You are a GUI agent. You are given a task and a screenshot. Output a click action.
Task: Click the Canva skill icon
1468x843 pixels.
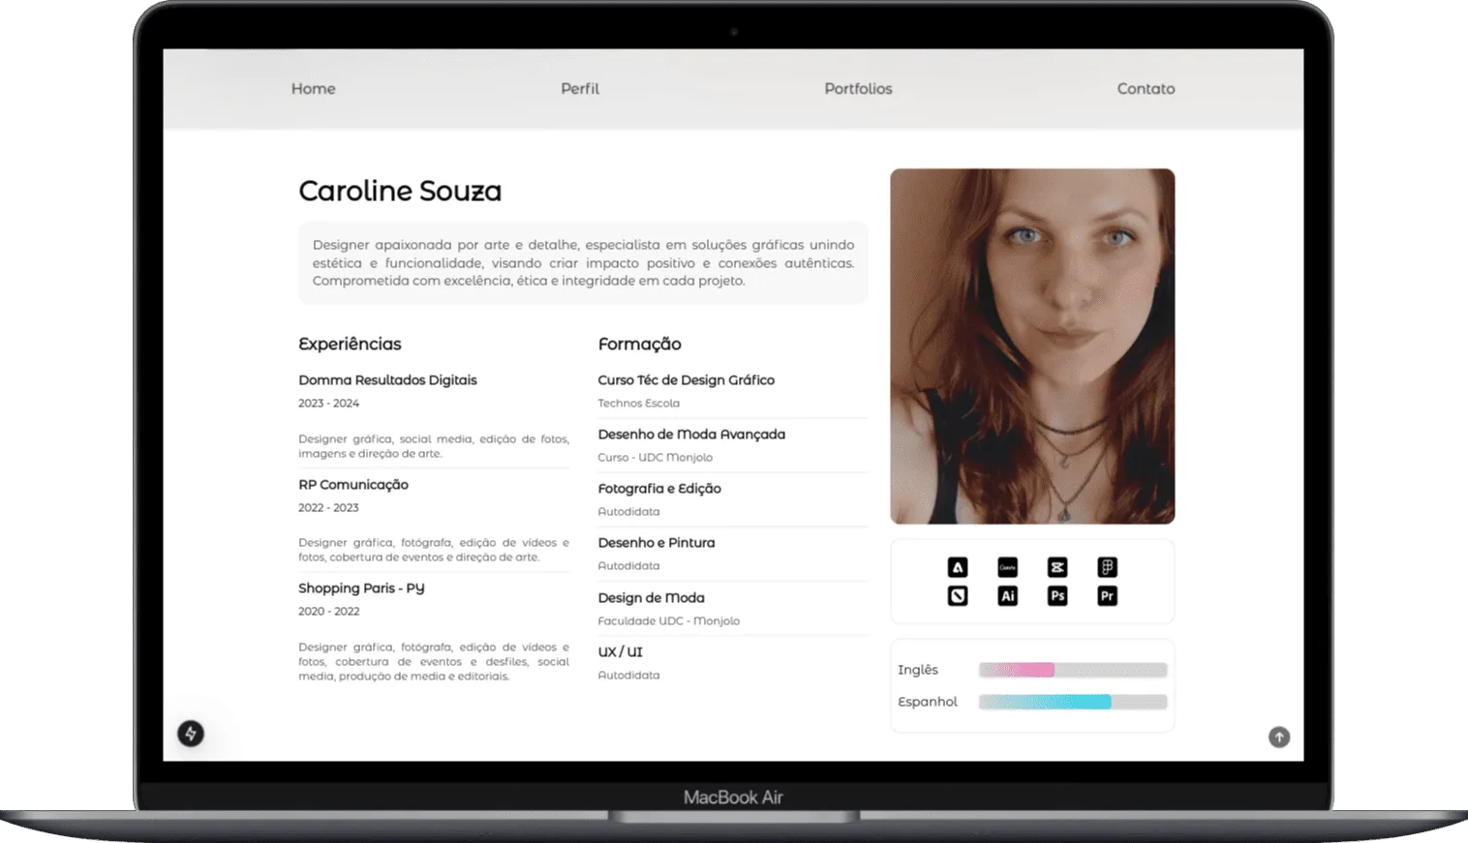1007,567
